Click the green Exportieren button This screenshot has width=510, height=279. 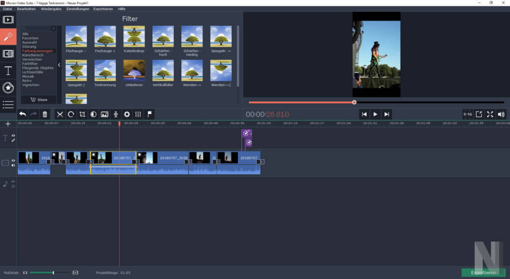coord(483,273)
